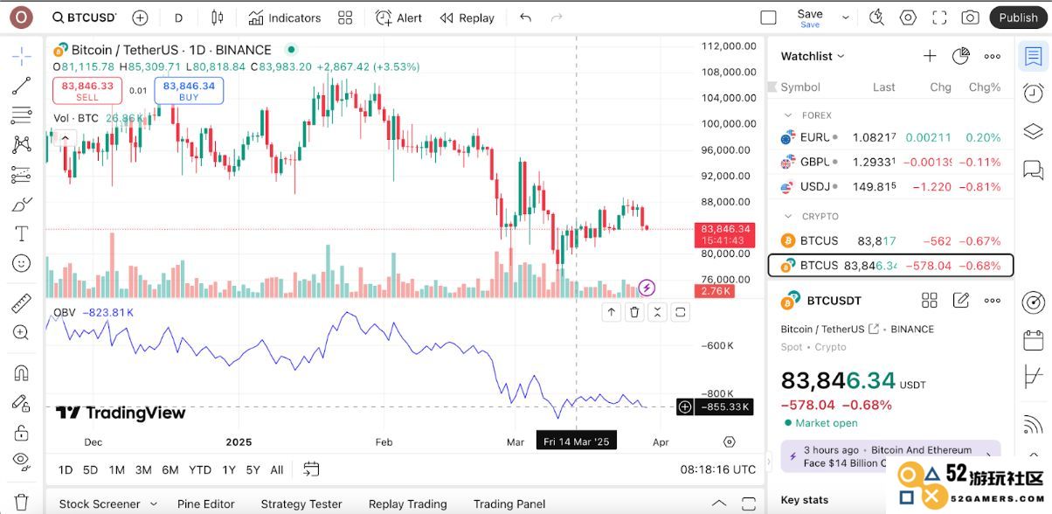Collapse the chart legend chevron under Vol

click(x=65, y=137)
